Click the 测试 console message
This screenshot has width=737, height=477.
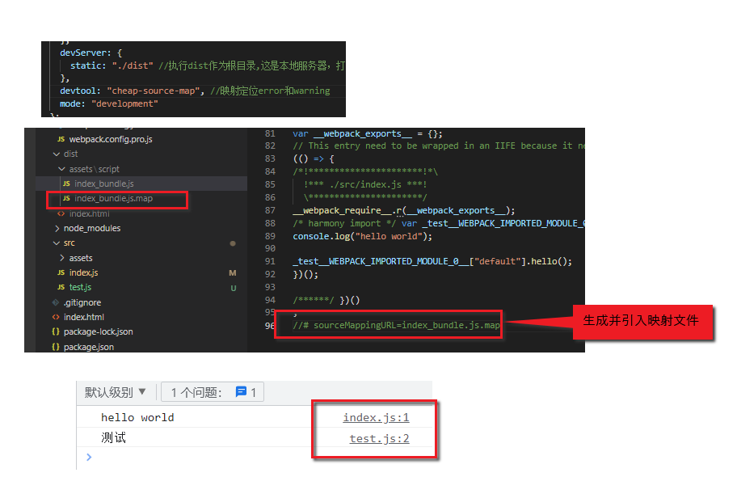point(113,438)
